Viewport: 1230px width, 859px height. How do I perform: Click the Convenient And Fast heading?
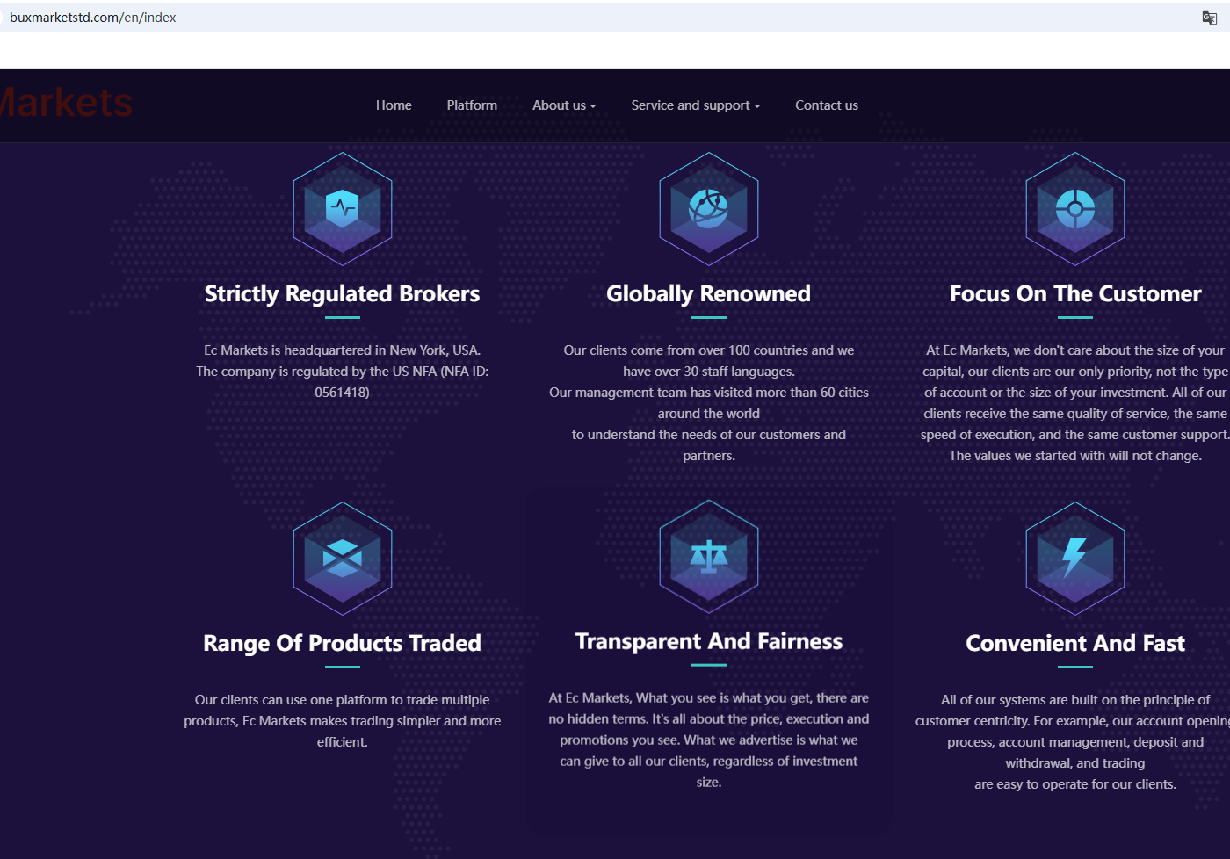click(x=1075, y=643)
